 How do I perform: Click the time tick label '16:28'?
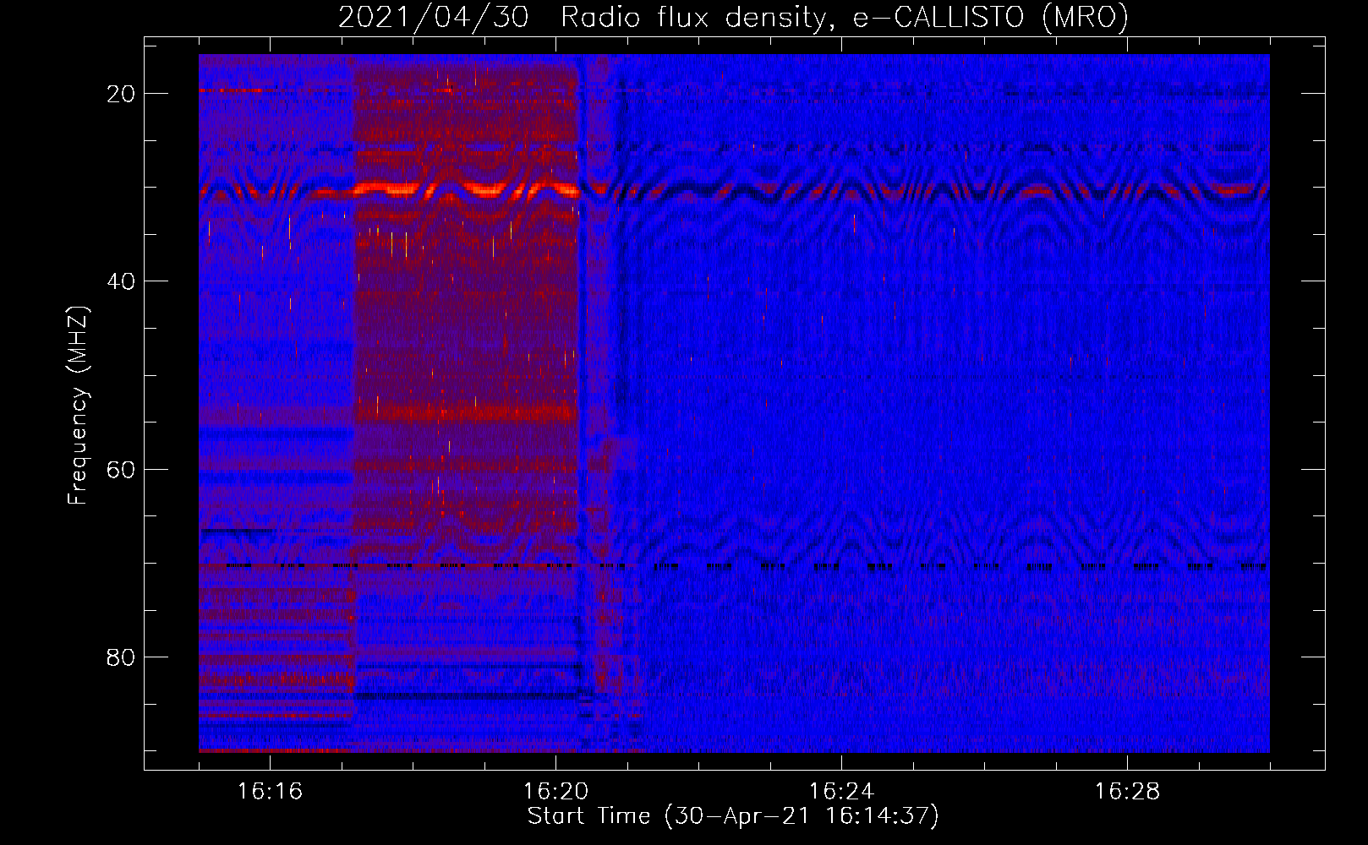pos(1127,791)
